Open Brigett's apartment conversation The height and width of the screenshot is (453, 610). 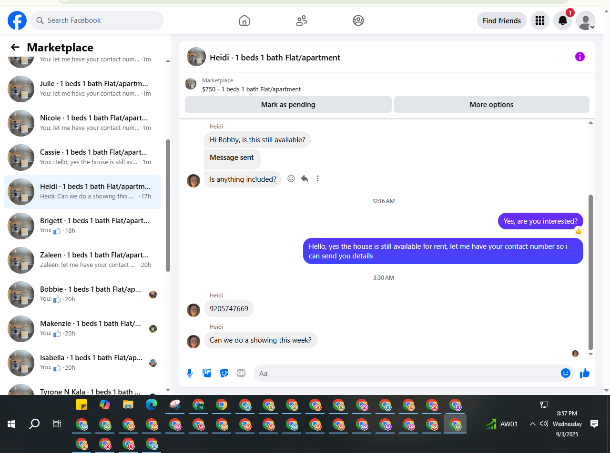82,226
